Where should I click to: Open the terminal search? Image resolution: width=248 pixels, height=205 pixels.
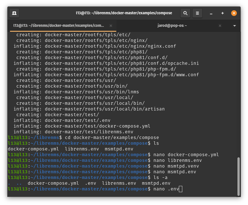pos(185,13)
